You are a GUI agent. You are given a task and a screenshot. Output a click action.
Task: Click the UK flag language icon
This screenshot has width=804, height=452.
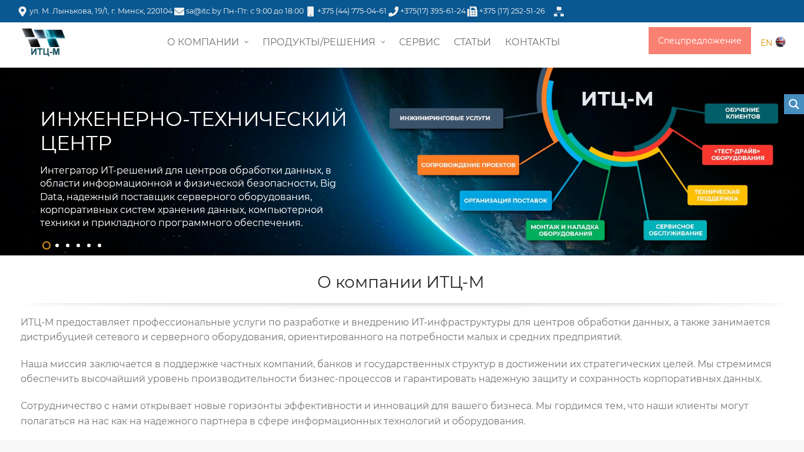(x=780, y=42)
